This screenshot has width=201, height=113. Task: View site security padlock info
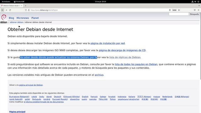[x=29, y=10]
